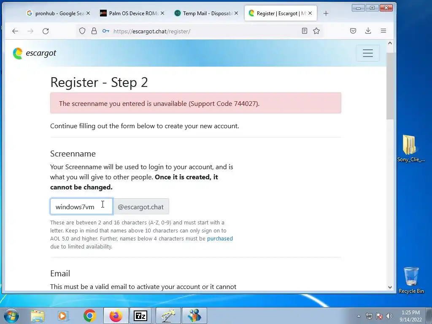The image size is (432, 324).
Task: Click the padlock site security icon
Action: [x=94, y=31]
